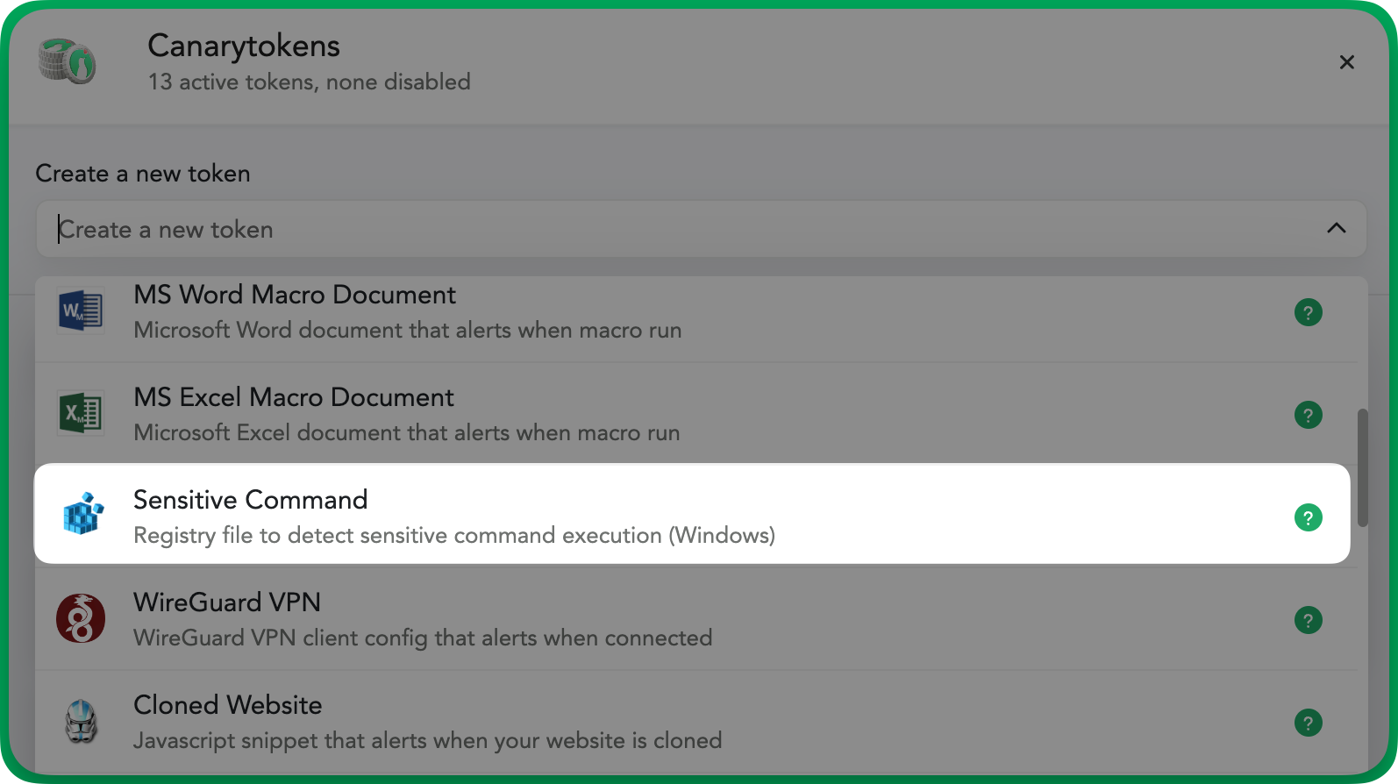The height and width of the screenshot is (784, 1398).
Task: Select MS Word Macro Document token
Action: coord(696,312)
